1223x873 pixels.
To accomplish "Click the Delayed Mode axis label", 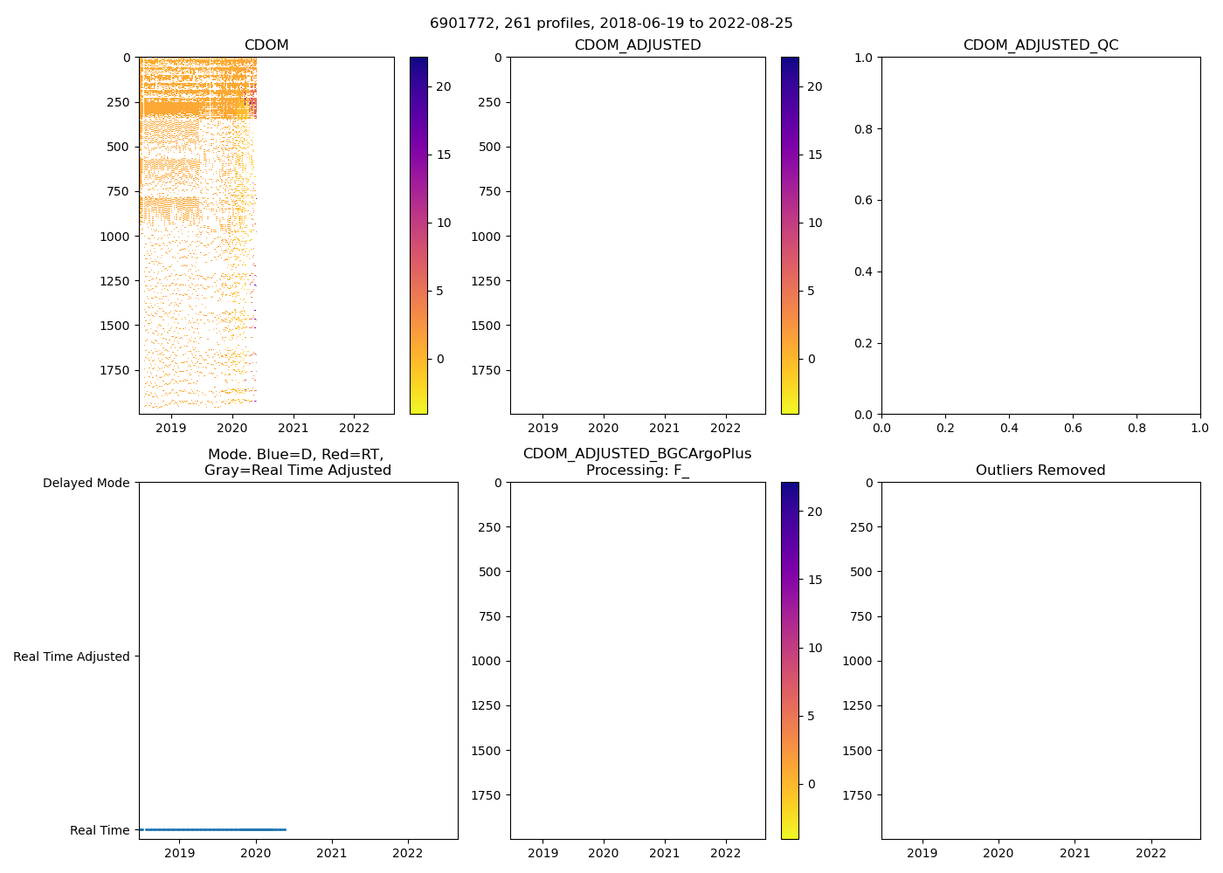I will pos(86,484).
